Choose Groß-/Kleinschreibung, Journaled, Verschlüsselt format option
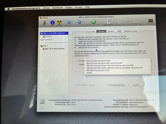Screen dimensions: 166x124 117,68
